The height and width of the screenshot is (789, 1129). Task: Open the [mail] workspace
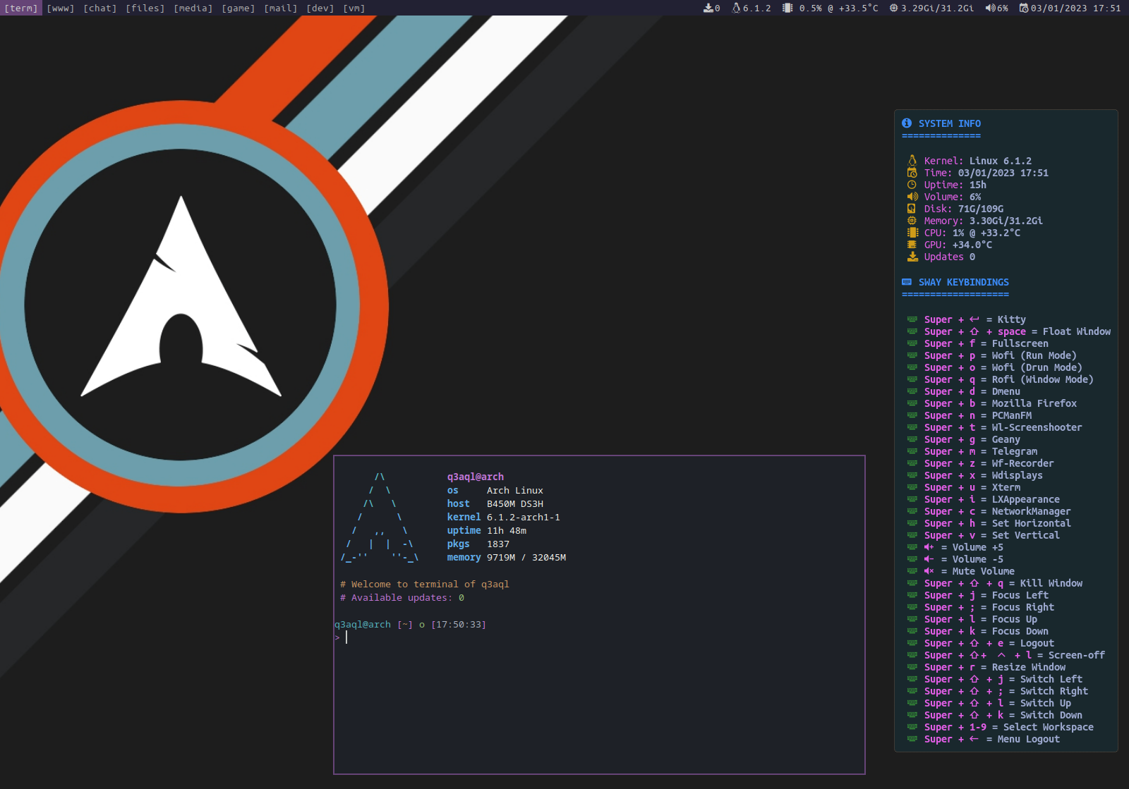[281, 8]
